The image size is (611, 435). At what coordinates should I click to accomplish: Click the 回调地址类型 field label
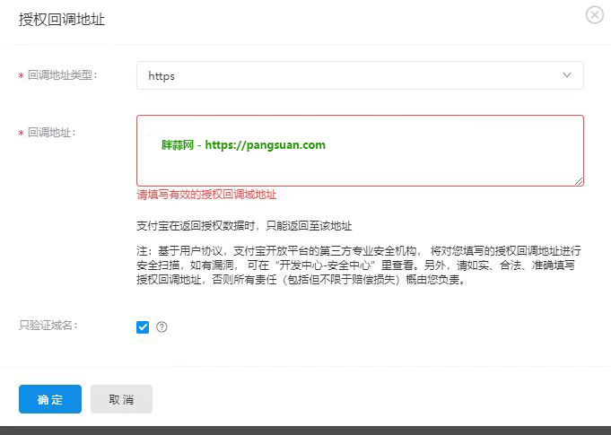(x=63, y=75)
